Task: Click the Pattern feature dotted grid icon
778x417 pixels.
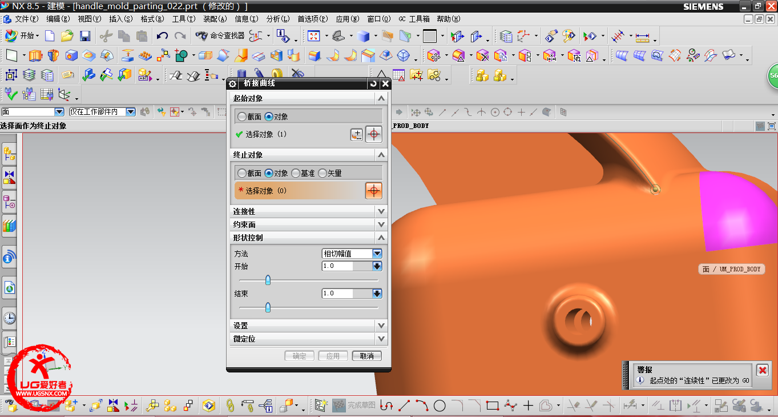Action: coord(146,55)
